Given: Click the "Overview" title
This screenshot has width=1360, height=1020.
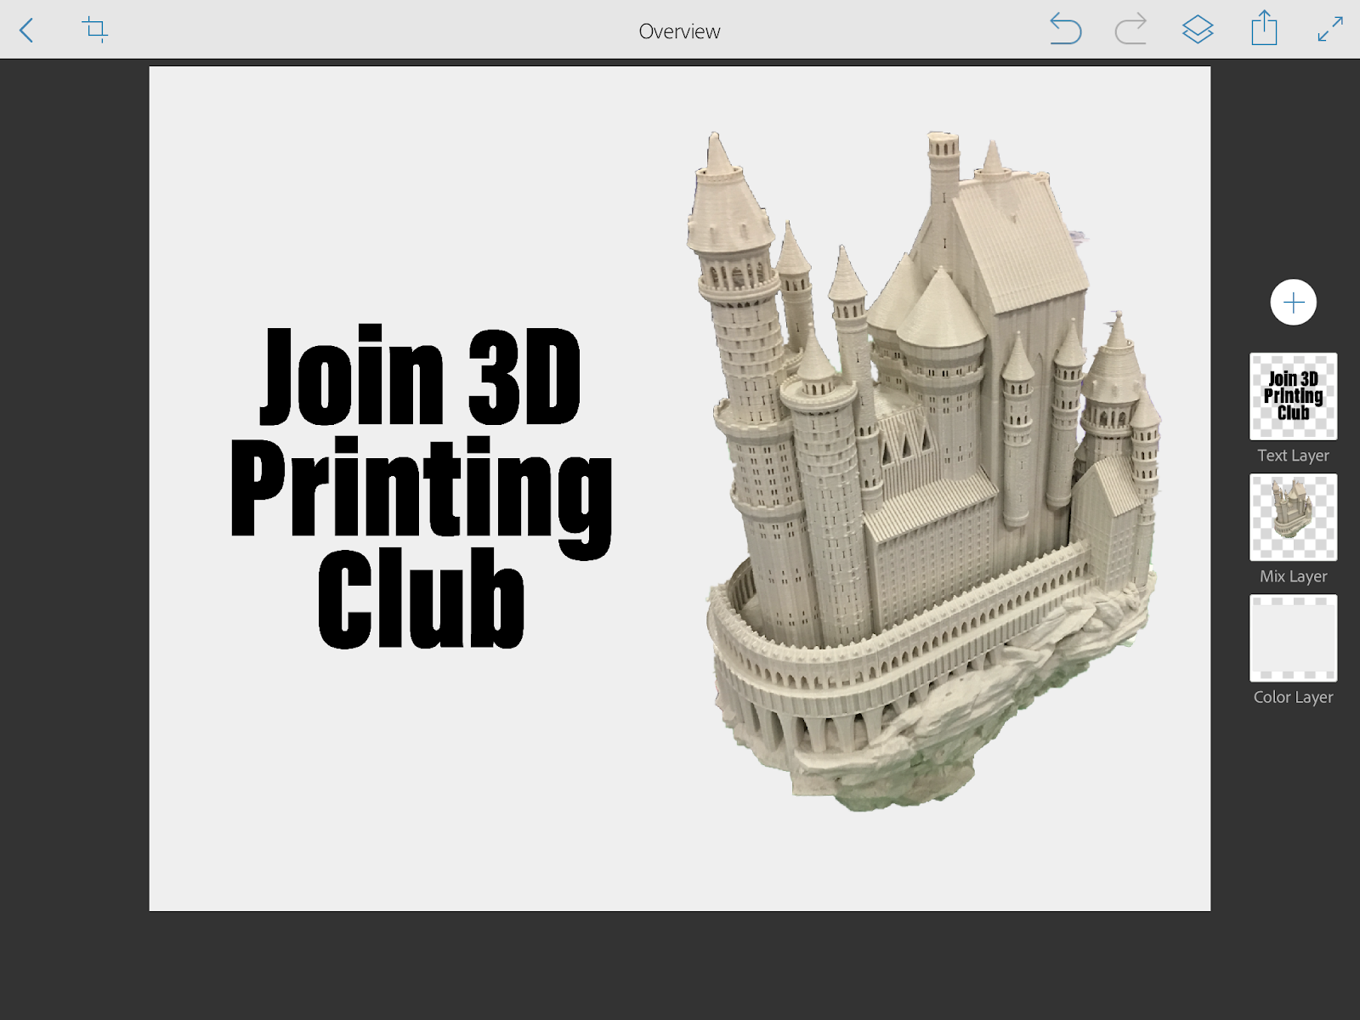Looking at the screenshot, I should click(x=680, y=31).
